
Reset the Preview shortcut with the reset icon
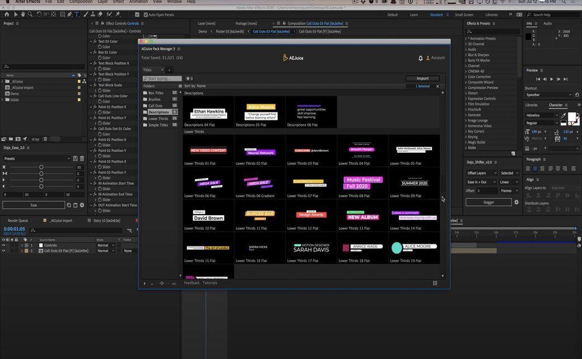pyautogui.click(x=577, y=95)
